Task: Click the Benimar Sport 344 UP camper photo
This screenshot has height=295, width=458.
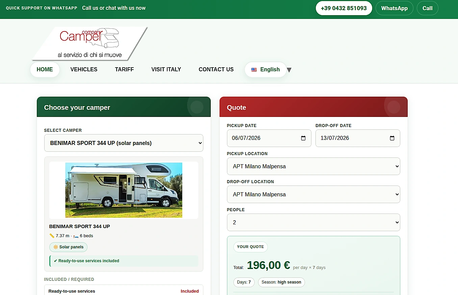Action: 124,190
